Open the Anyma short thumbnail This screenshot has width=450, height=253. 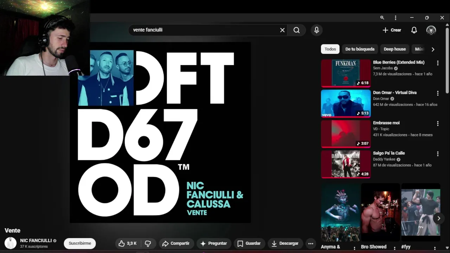coord(340,212)
